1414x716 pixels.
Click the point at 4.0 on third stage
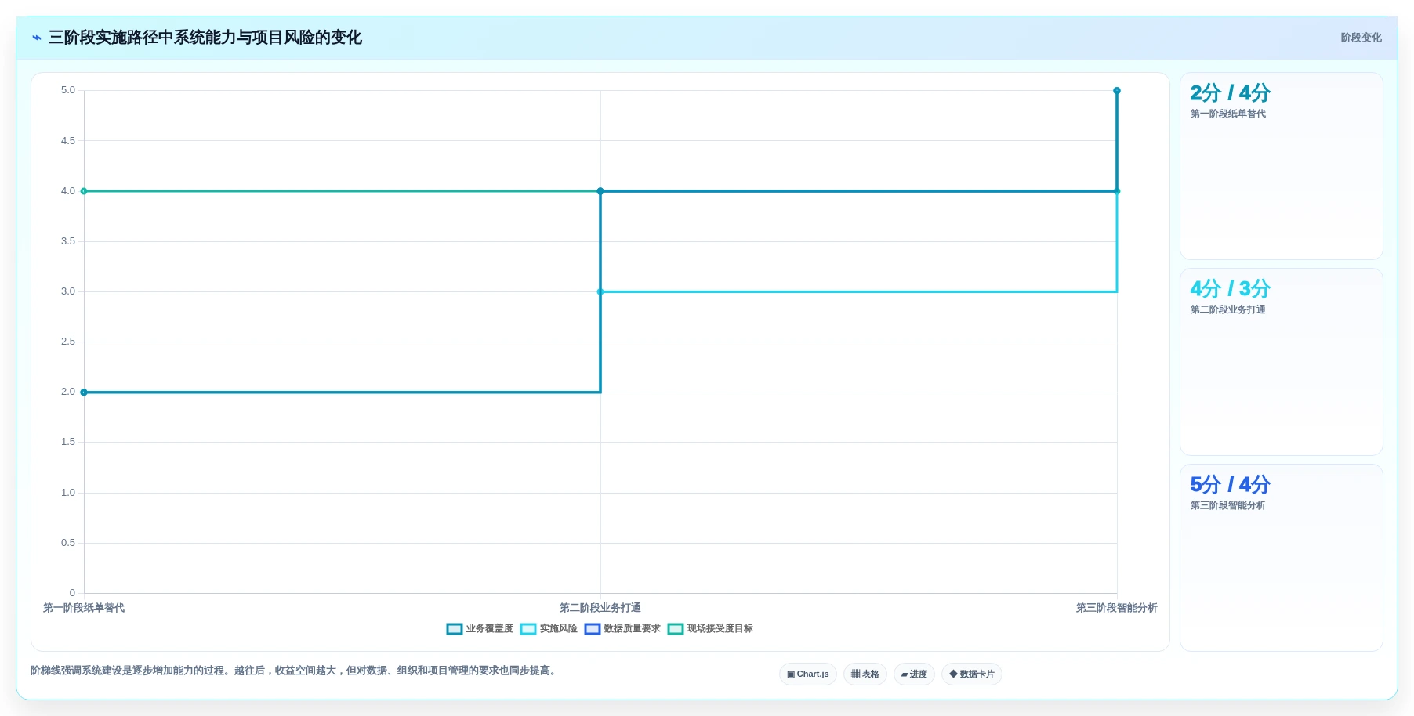pos(1117,191)
